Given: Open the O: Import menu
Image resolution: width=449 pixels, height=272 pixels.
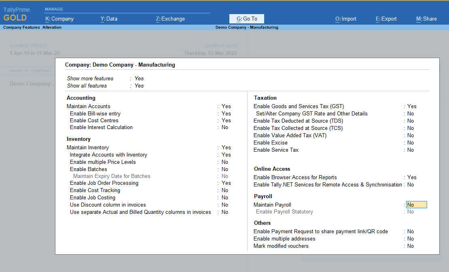Looking at the screenshot, I should pos(345,19).
